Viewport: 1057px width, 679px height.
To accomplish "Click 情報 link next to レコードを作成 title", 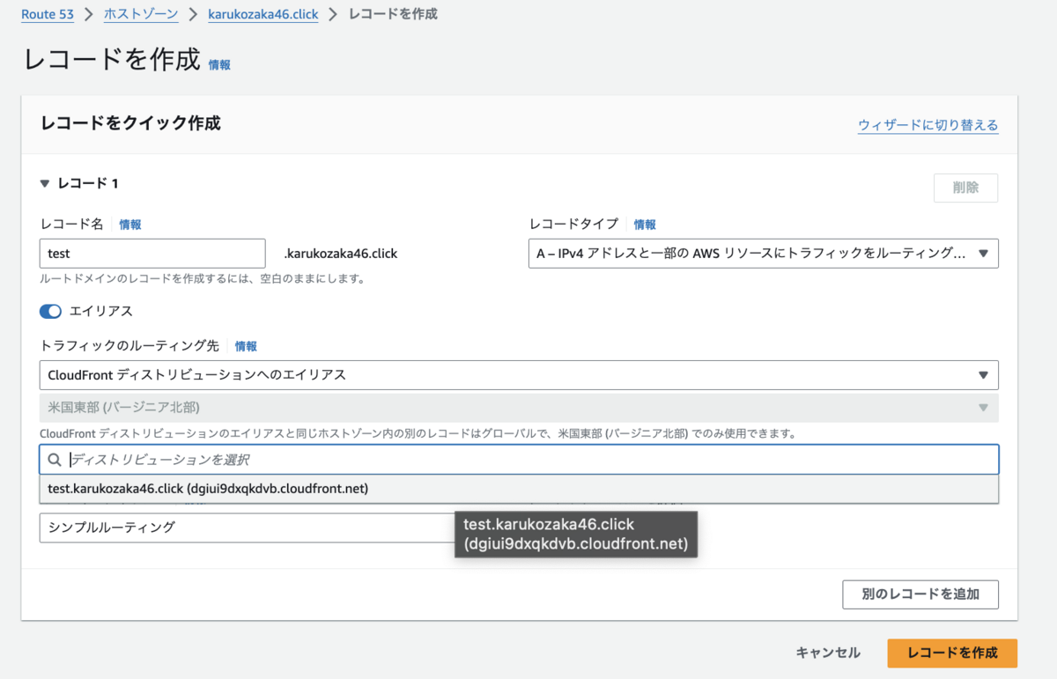I will (x=219, y=65).
